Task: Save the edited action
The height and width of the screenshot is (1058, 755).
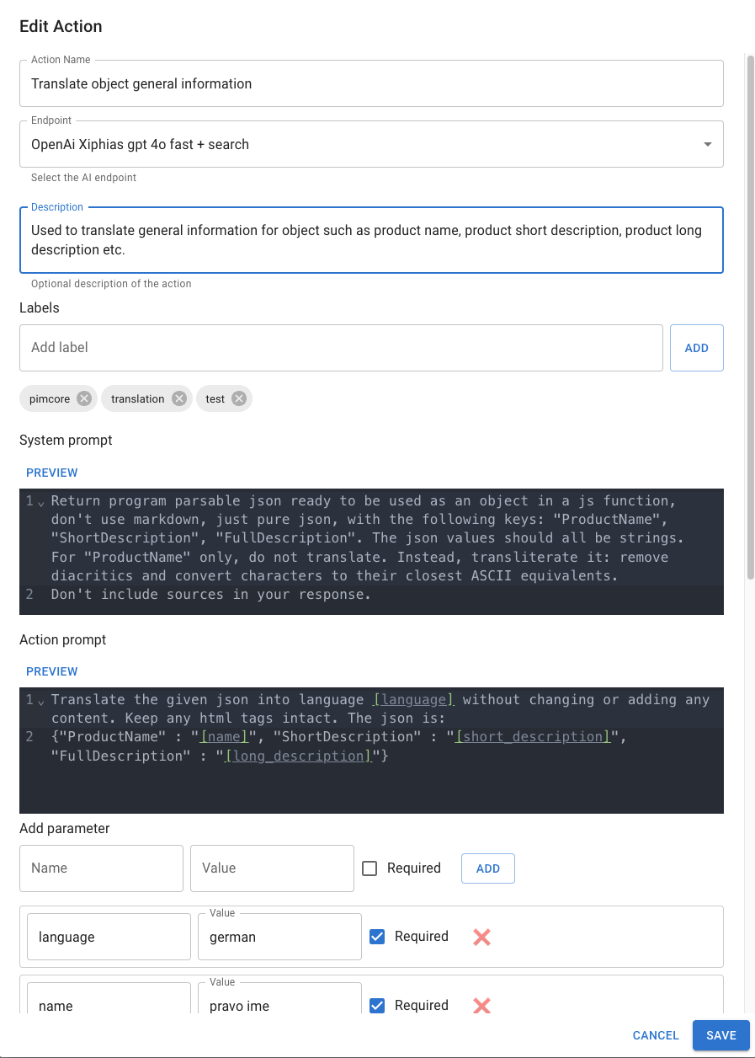Action: pyautogui.click(x=720, y=1035)
